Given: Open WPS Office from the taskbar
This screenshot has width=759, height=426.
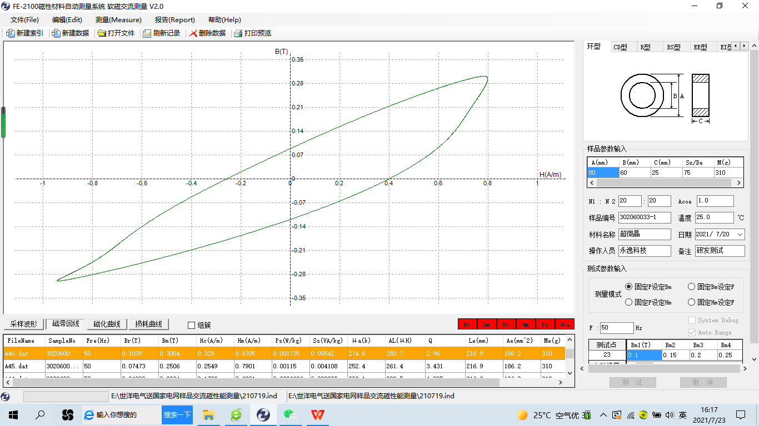Looking at the screenshot, I should click(x=317, y=415).
